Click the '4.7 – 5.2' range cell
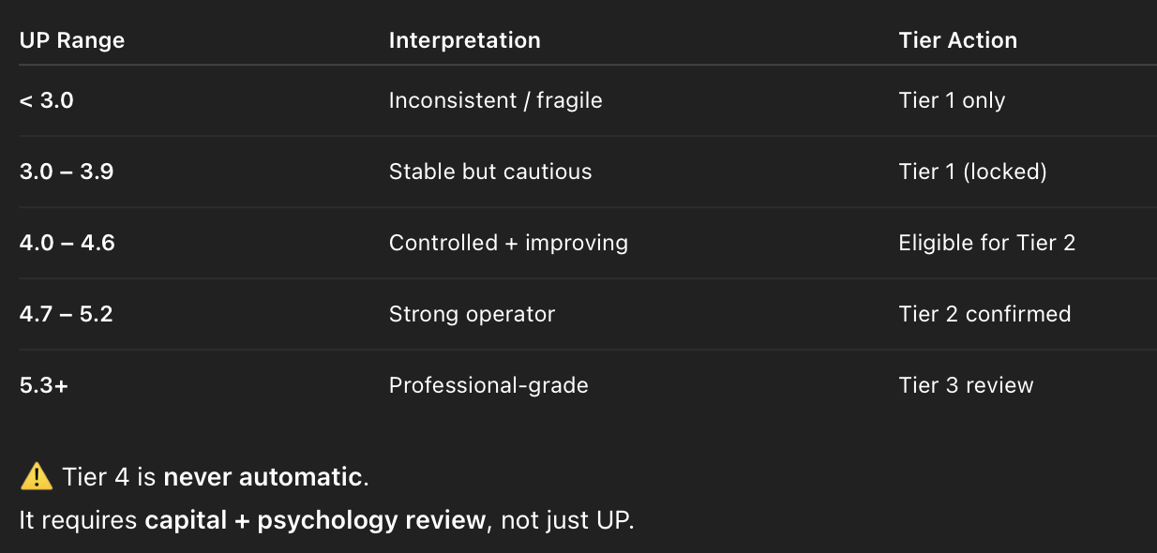The image size is (1157, 553). click(66, 314)
